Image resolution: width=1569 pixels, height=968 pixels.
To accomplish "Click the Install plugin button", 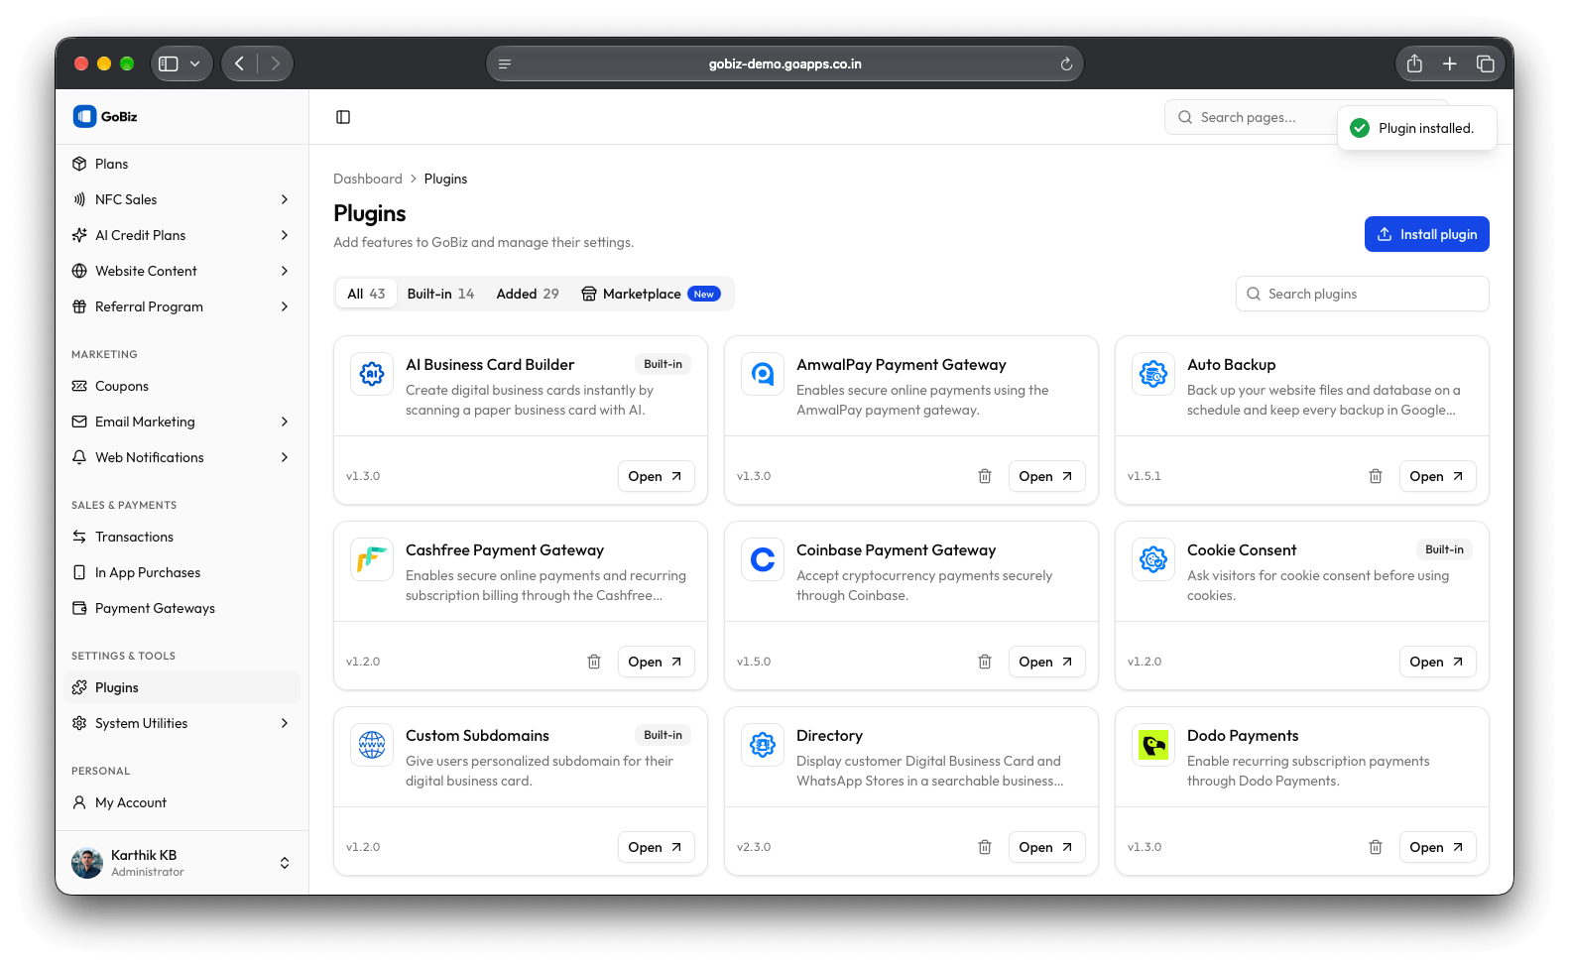I will pos(1426,234).
